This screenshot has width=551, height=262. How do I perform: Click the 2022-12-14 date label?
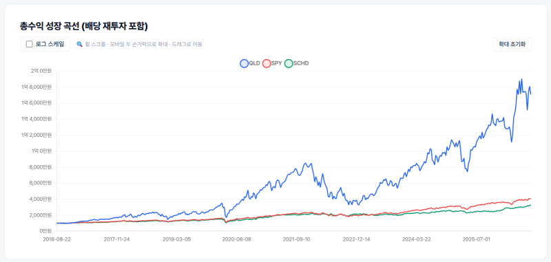click(x=356, y=239)
